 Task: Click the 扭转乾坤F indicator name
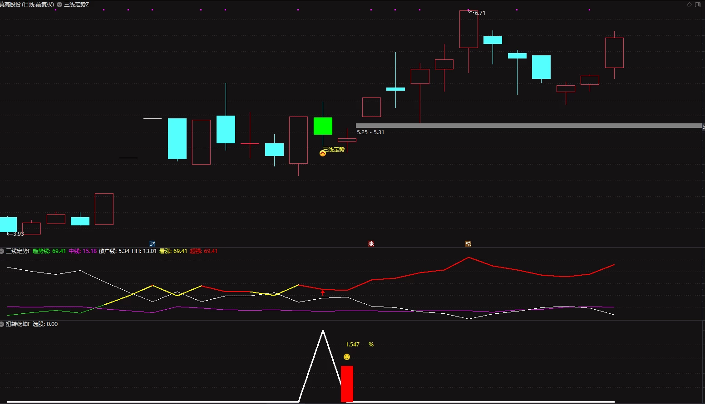(x=18, y=324)
